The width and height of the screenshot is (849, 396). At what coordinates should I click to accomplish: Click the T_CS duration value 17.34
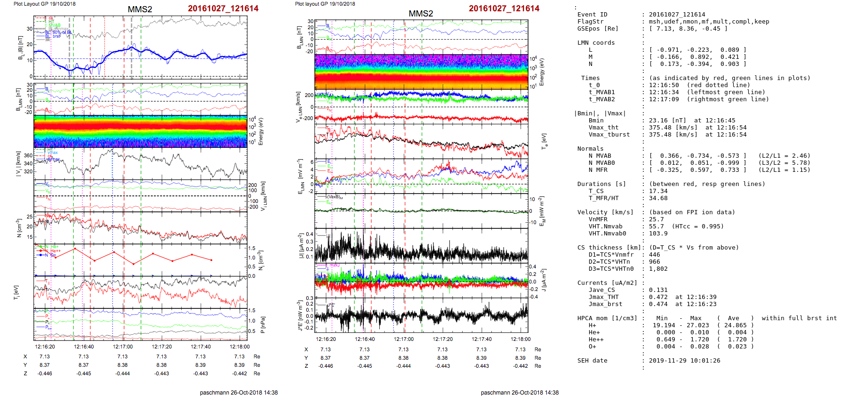coord(658,191)
